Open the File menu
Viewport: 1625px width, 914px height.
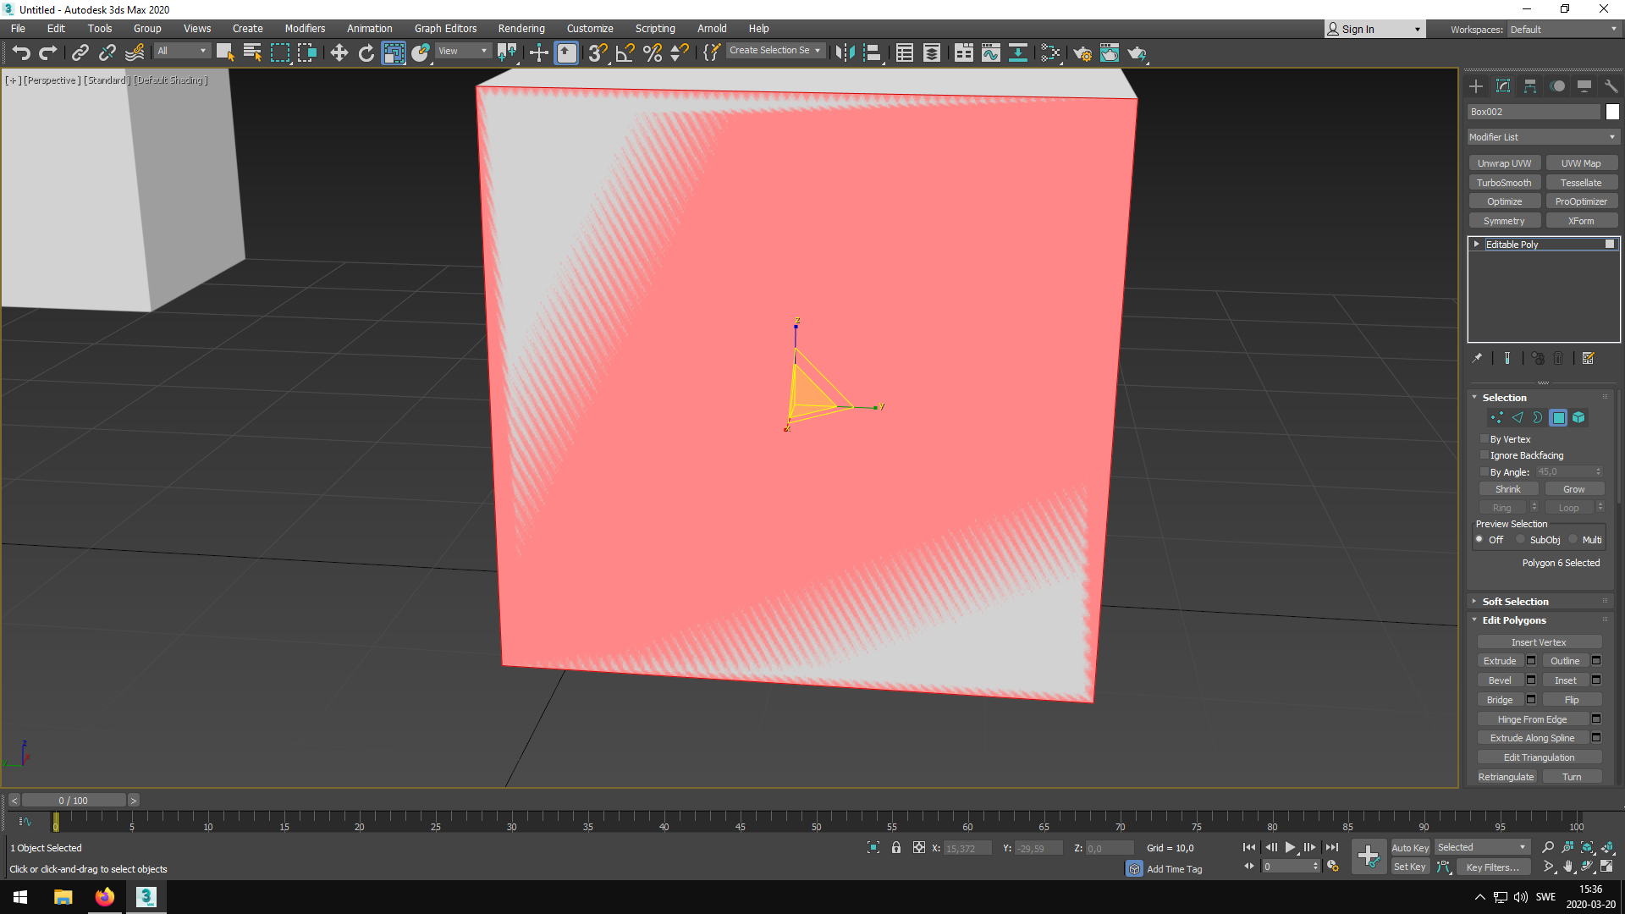click(18, 29)
